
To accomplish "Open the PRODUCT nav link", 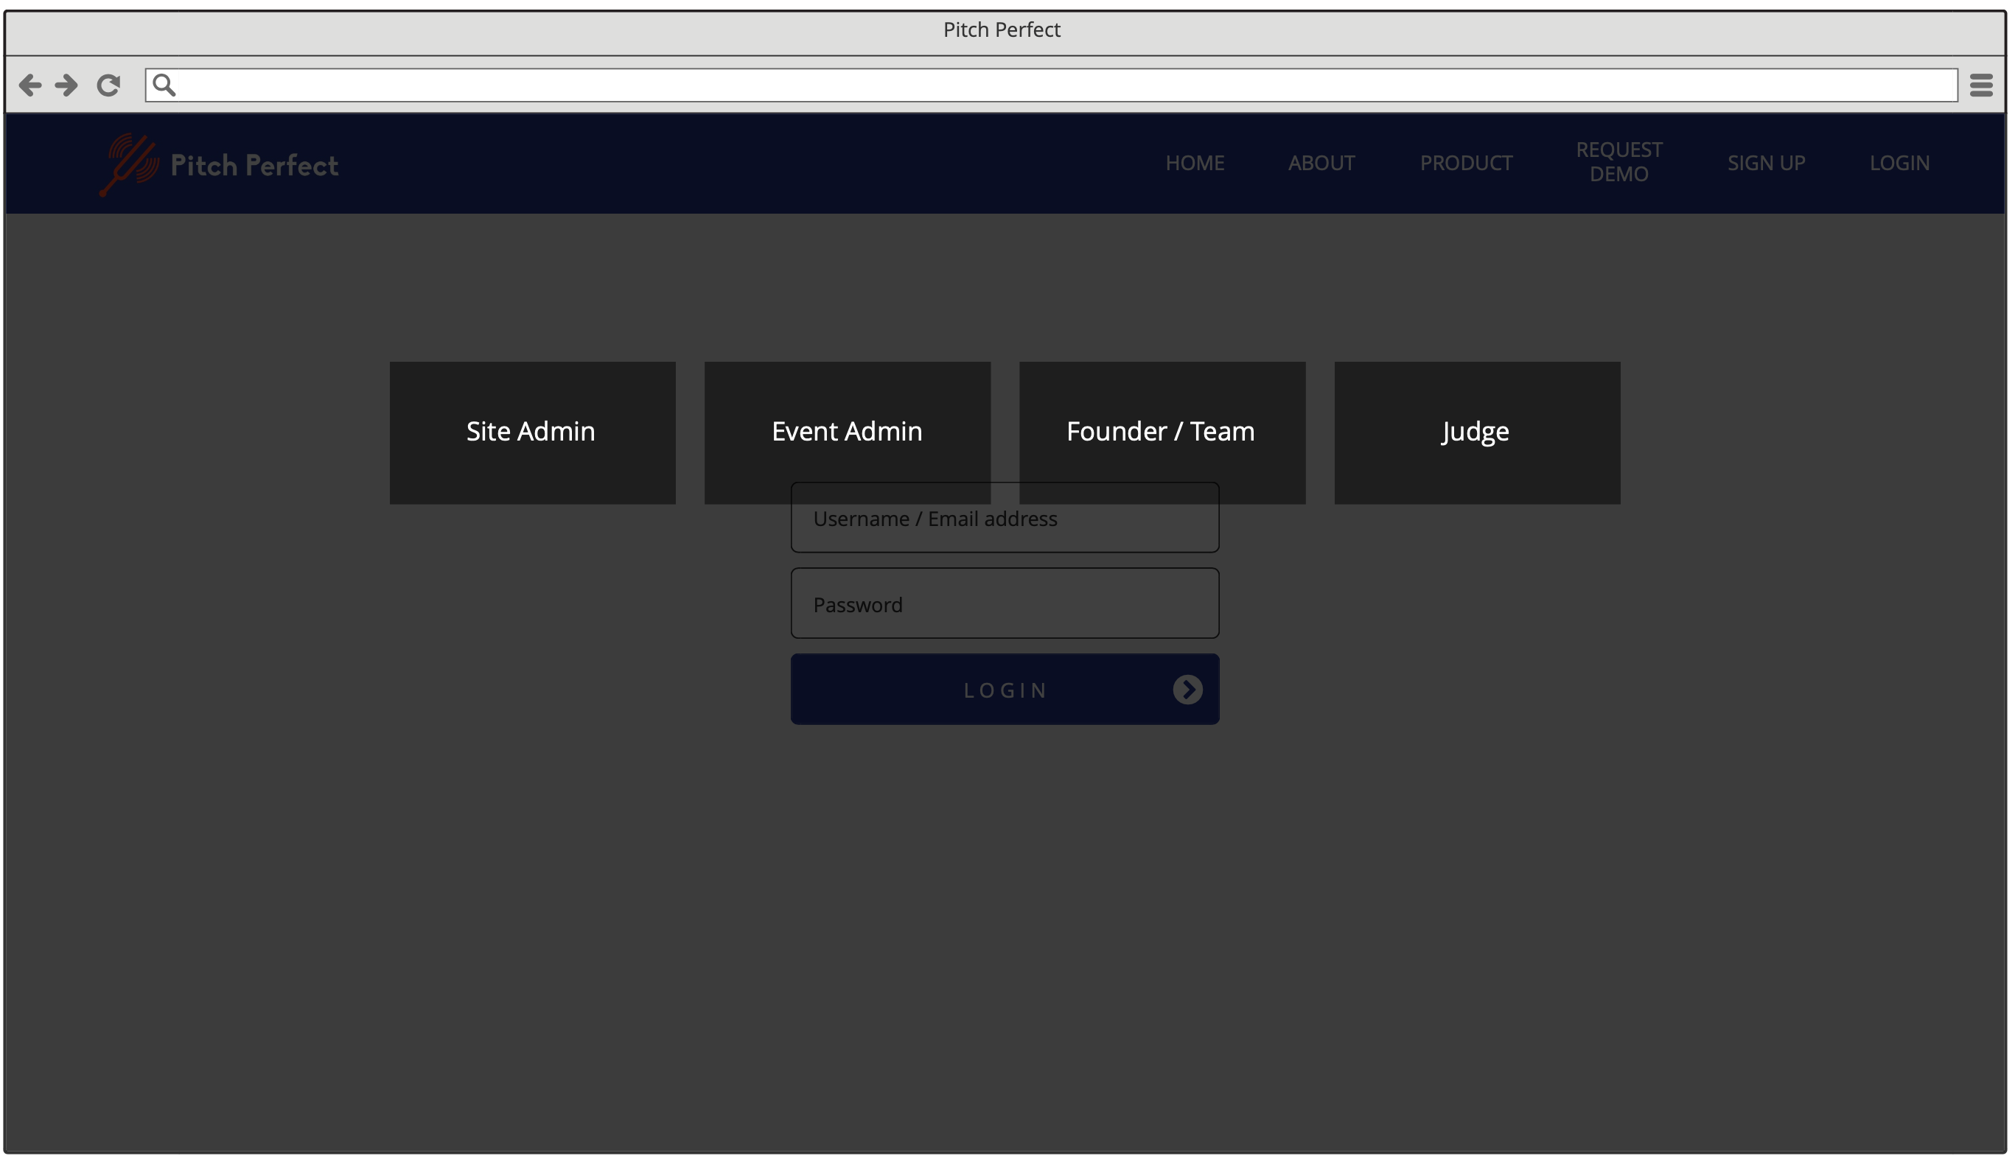I will point(1466,163).
